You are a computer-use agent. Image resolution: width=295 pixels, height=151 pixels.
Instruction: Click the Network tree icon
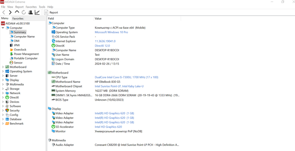pos(7,93)
